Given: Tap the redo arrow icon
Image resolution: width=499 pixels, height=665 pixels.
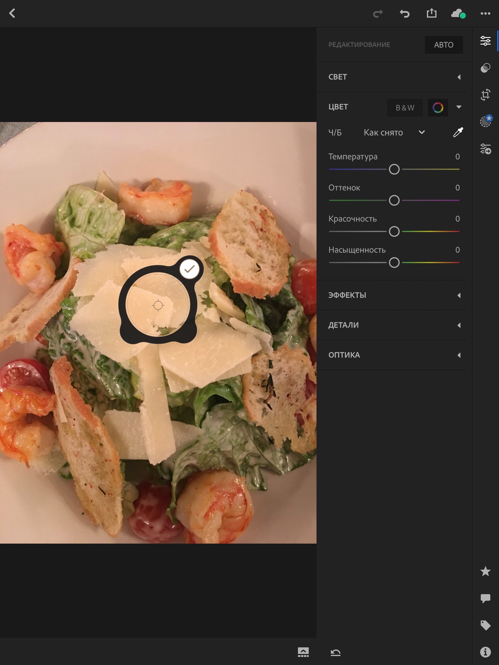Looking at the screenshot, I should [378, 13].
